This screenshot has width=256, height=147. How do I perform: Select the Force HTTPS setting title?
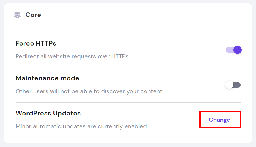coord(36,43)
